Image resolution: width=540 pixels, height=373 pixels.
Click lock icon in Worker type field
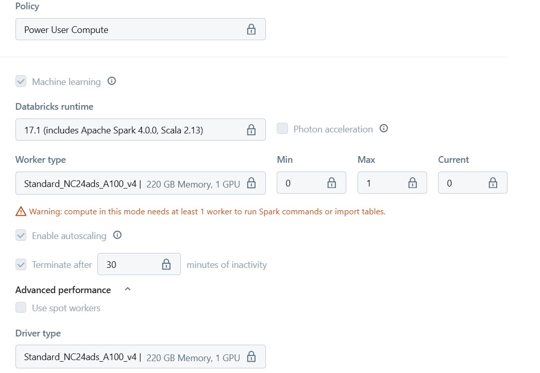(251, 183)
